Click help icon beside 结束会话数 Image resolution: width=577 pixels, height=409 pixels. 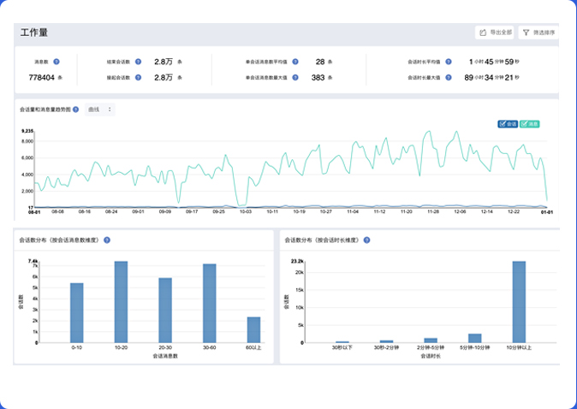[138, 62]
